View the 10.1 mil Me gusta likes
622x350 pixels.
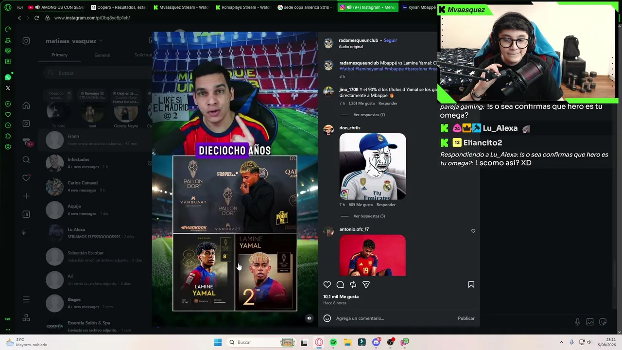[x=341, y=297]
